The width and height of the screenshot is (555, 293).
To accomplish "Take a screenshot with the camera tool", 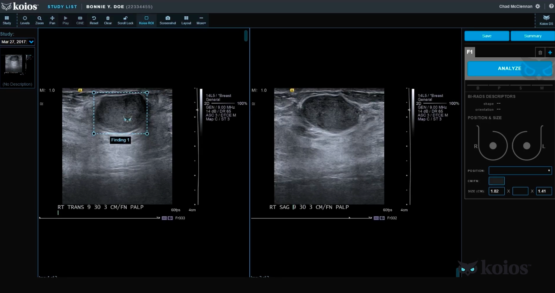I will coord(168,20).
